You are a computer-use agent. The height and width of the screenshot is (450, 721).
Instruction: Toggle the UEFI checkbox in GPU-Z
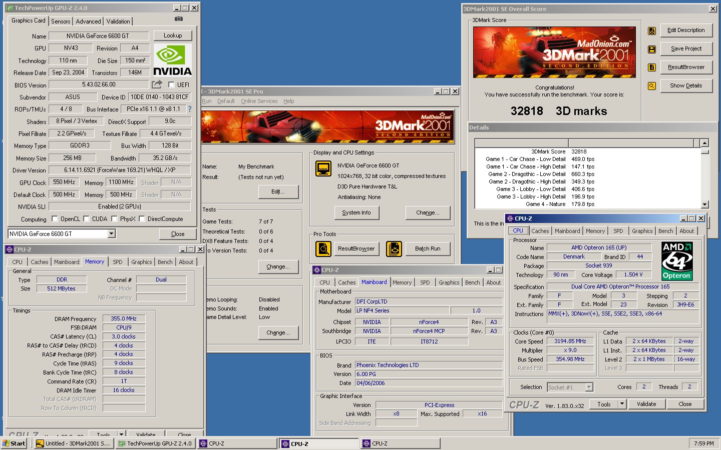click(171, 85)
